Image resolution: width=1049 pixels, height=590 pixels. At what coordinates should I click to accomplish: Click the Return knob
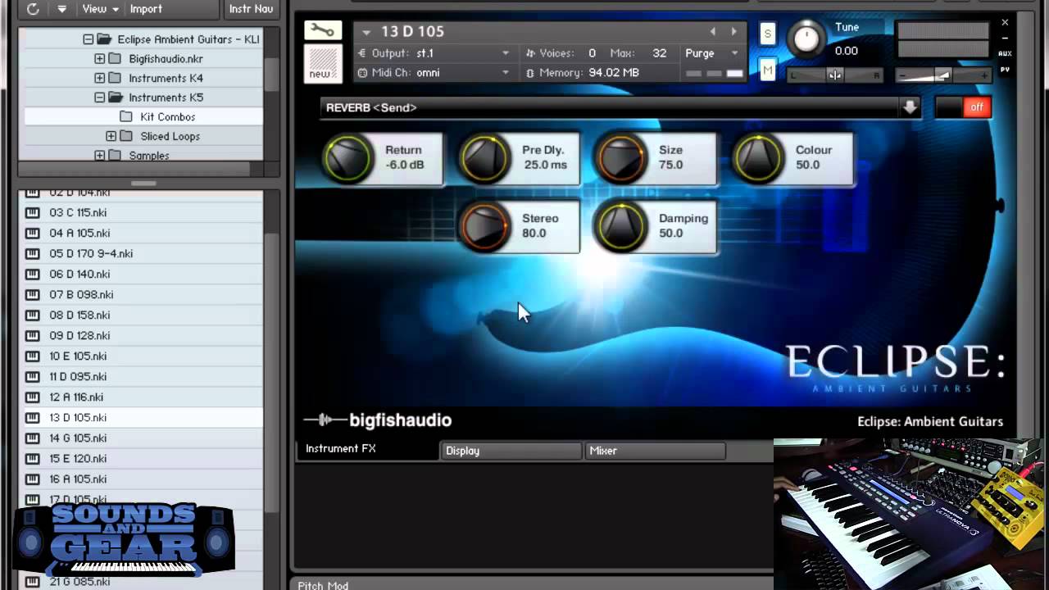(347, 158)
